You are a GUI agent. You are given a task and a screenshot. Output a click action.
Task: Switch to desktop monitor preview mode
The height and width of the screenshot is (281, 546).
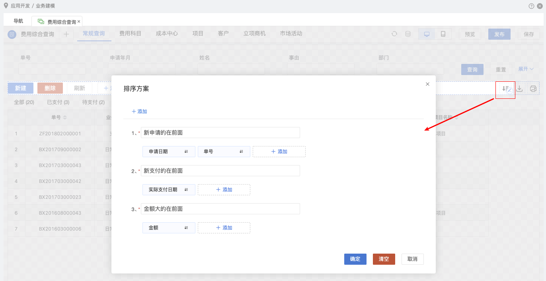point(427,34)
